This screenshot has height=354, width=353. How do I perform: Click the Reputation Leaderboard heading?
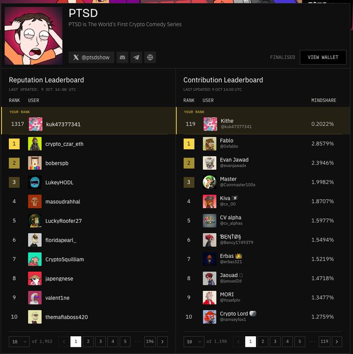[x=46, y=80]
